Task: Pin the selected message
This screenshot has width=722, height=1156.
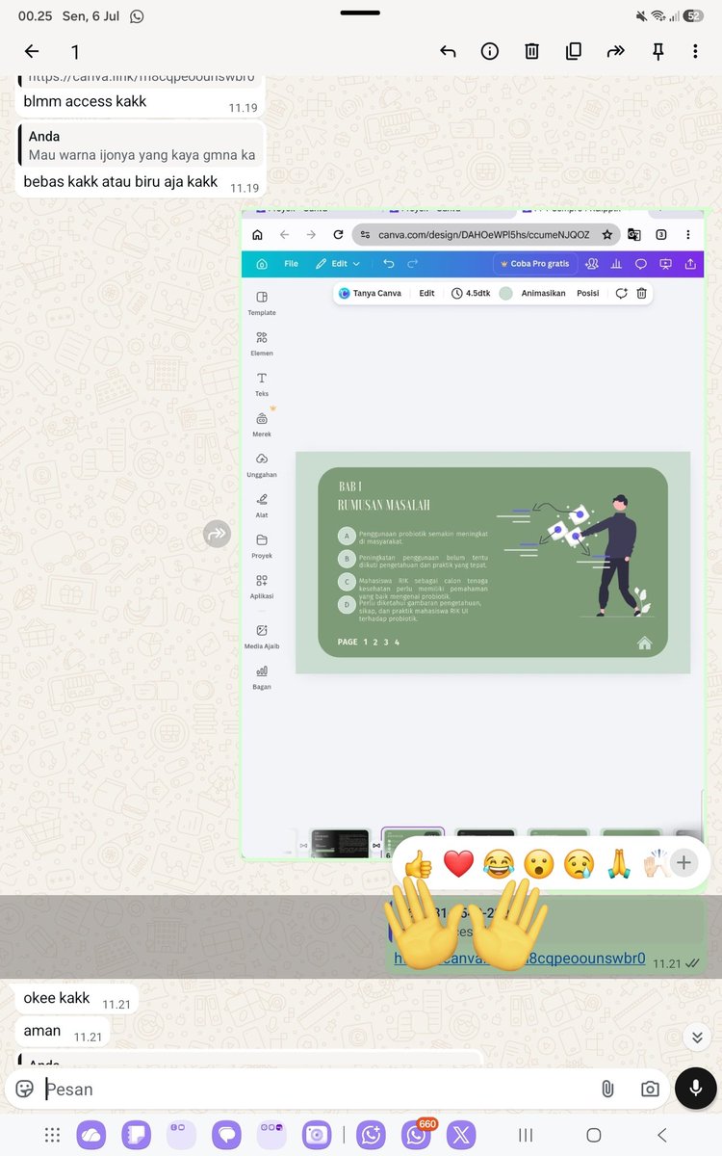Action: coord(658,52)
